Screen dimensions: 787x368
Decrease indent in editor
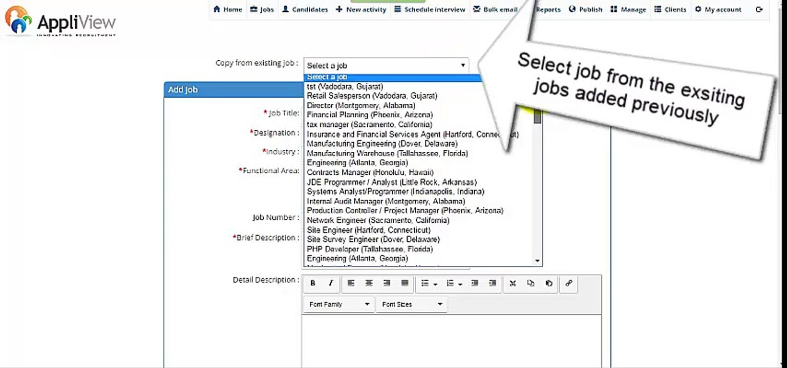point(475,283)
